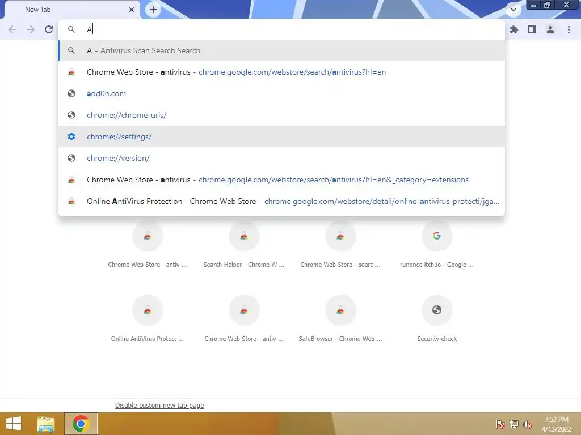Toggle the side panel icon
This screenshot has height=435, width=581.
[532, 29]
